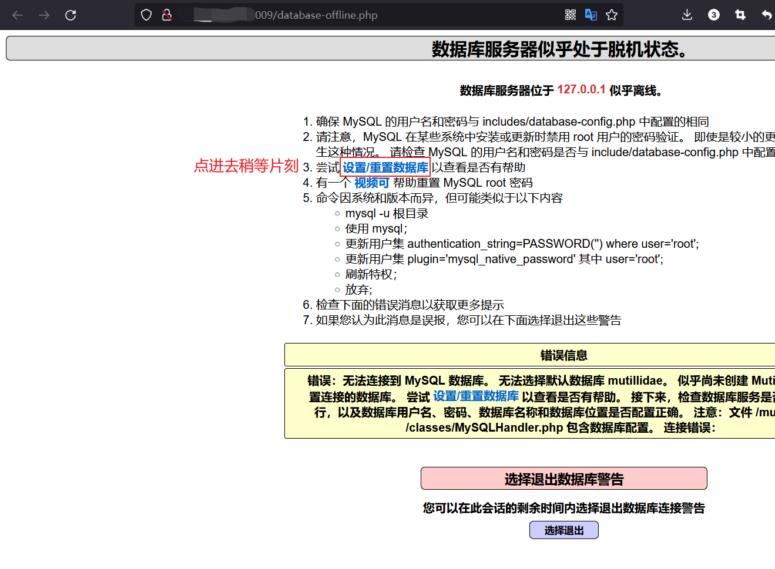The height and width of the screenshot is (569, 775).
Task: Click the pink 选择退出数据库警告 banner
Action: click(563, 478)
